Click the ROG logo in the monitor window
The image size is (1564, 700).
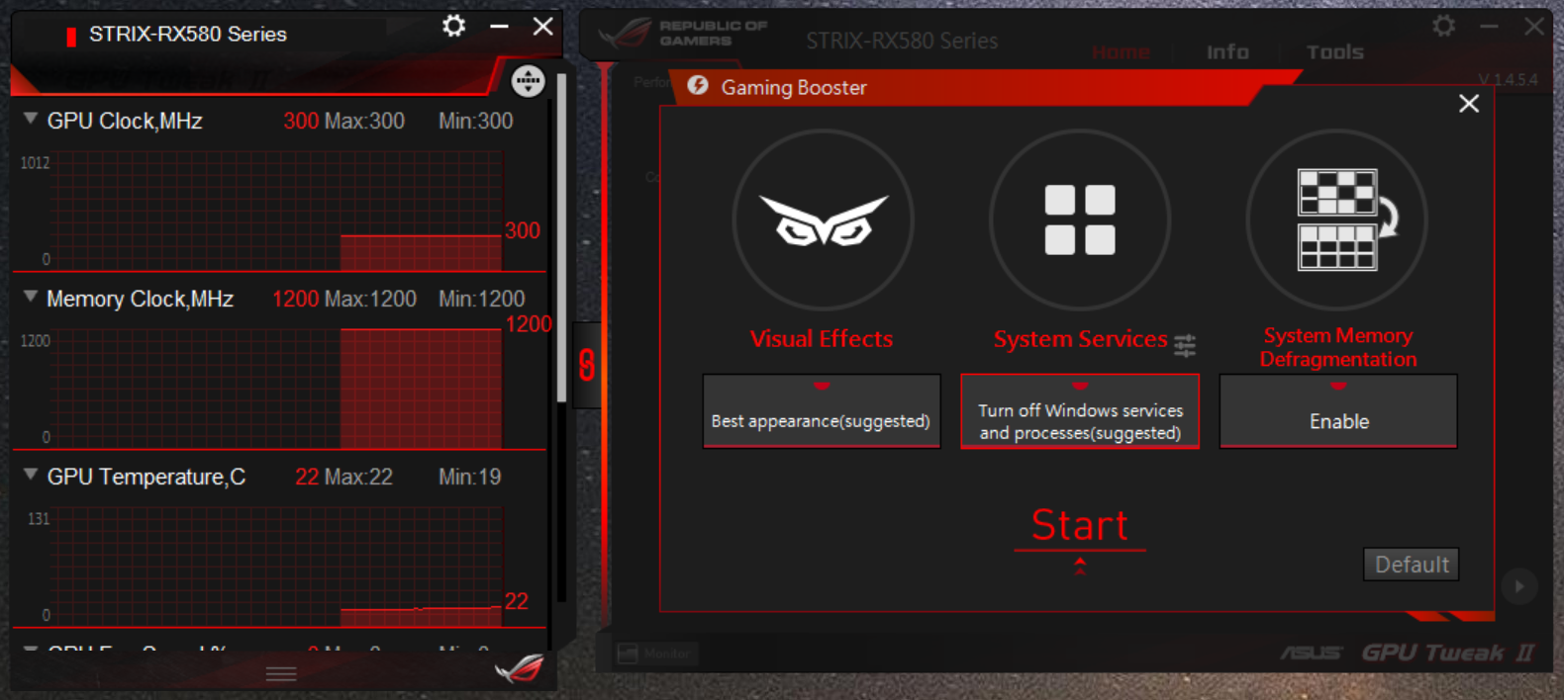pos(519,669)
